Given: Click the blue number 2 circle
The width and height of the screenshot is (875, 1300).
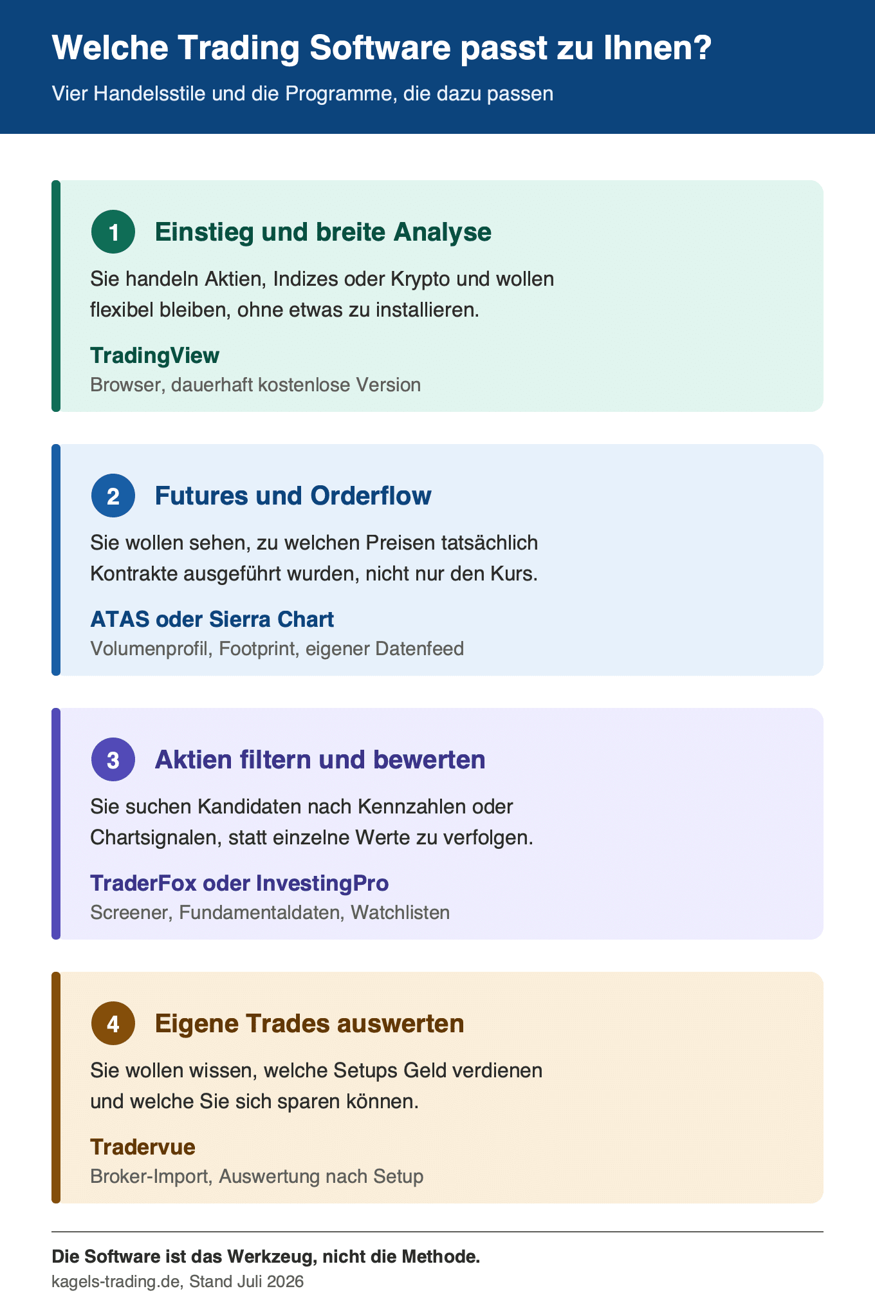Looking at the screenshot, I should click(x=113, y=496).
